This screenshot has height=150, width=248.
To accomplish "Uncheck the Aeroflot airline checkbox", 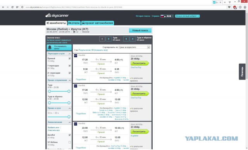I will (70, 135).
